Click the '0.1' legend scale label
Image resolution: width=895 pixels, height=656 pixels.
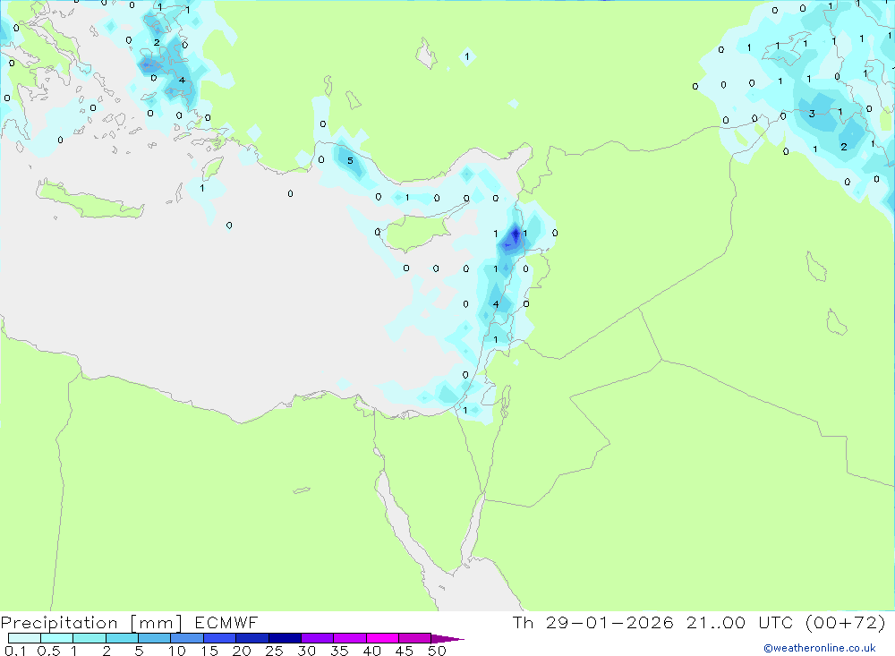pyautogui.click(x=15, y=651)
